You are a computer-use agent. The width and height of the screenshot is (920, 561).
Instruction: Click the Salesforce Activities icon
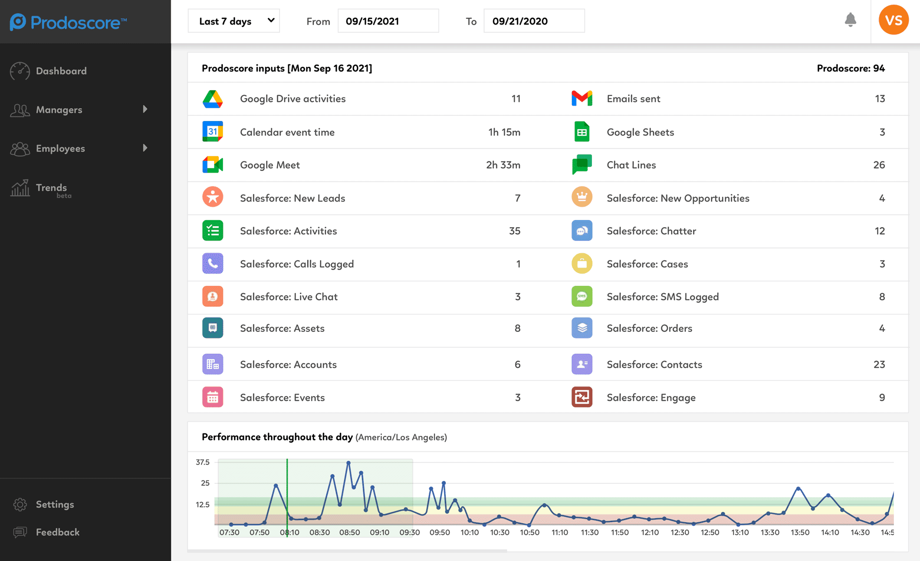point(213,231)
